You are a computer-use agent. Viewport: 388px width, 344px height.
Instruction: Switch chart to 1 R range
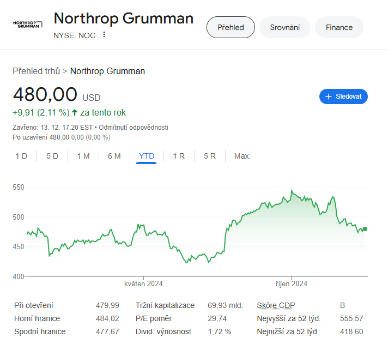179,156
